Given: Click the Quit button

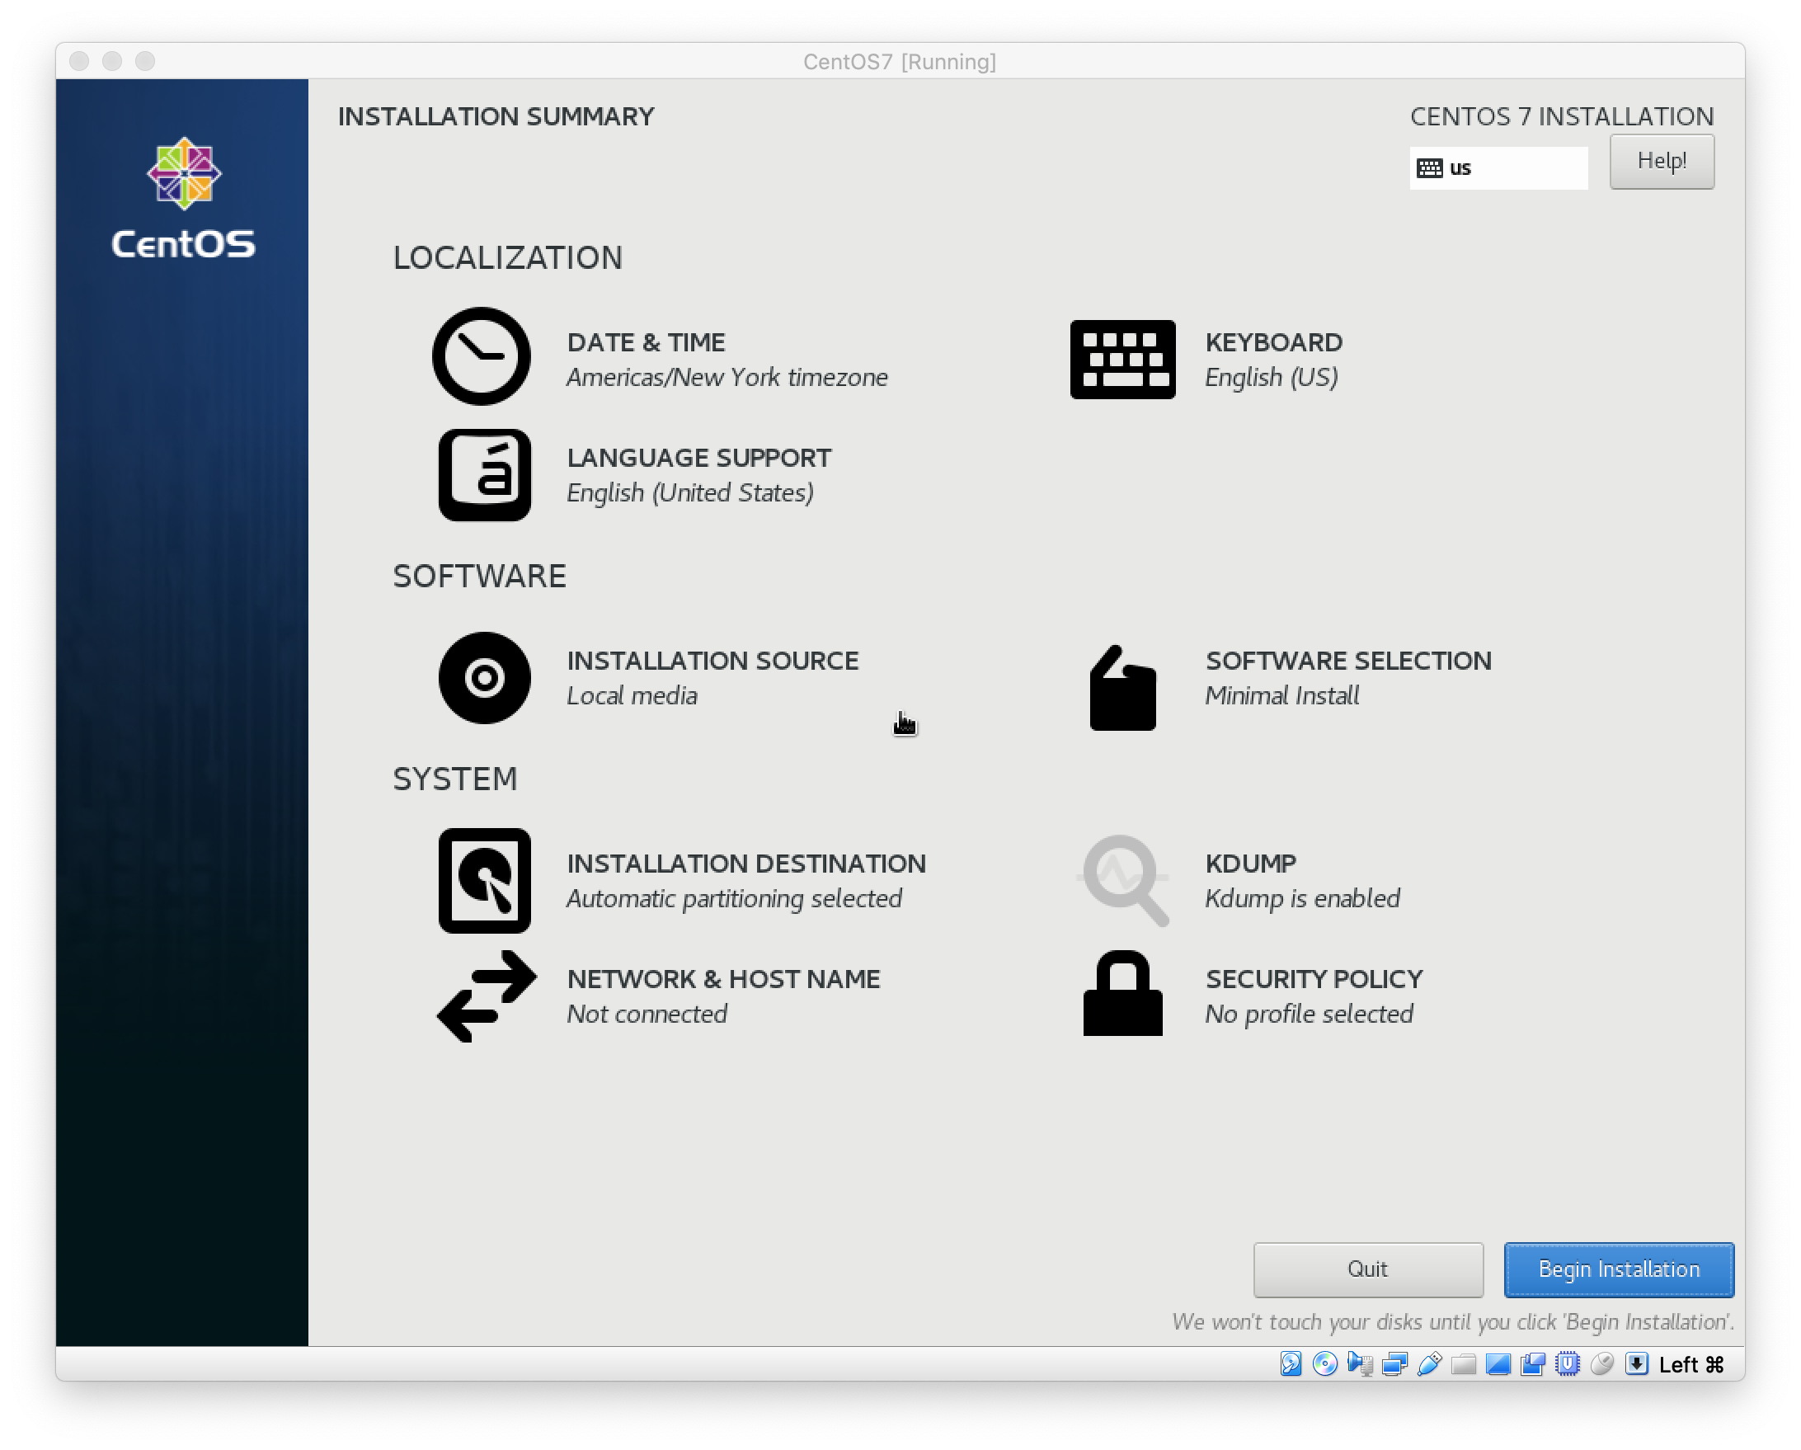Looking at the screenshot, I should coord(1367,1269).
